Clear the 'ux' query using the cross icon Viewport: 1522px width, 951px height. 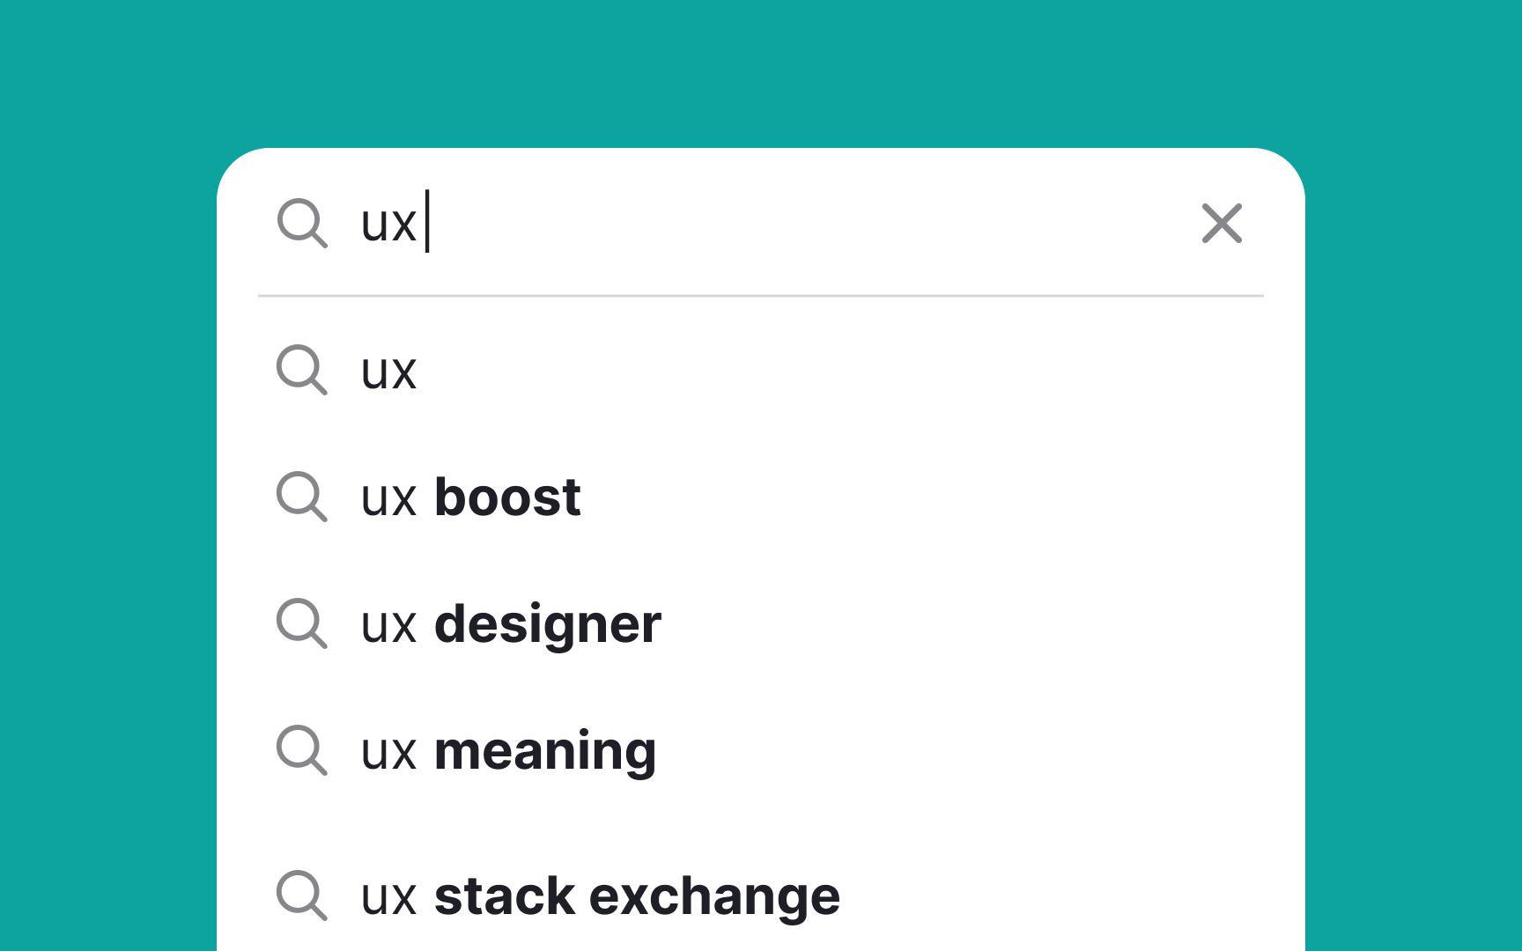click(x=1222, y=225)
